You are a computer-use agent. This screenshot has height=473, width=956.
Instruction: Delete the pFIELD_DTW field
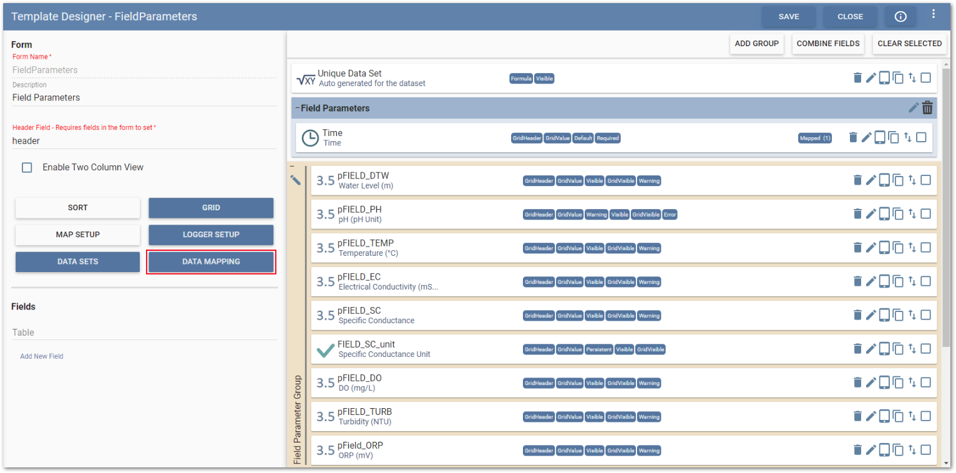857,180
